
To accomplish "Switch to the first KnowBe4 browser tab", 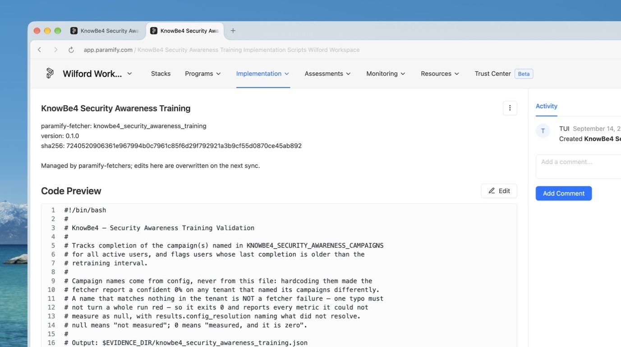I will 105,31.
